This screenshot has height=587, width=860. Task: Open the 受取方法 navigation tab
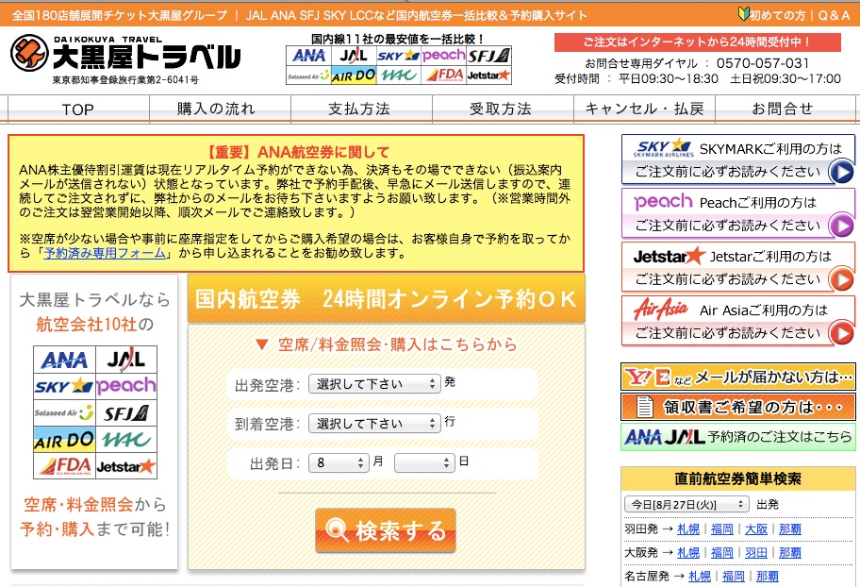coord(503,109)
